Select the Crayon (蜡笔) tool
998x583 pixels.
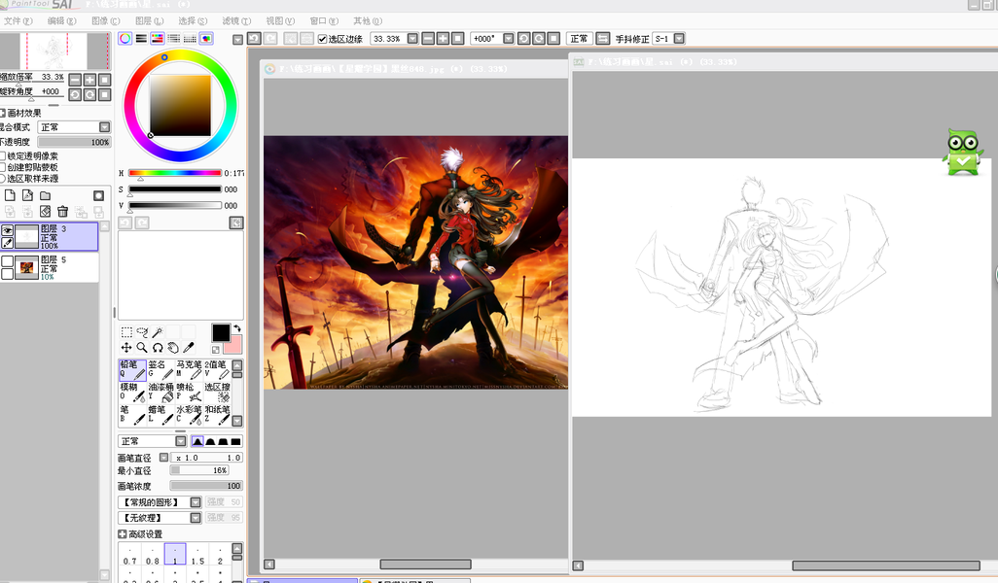click(160, 415)
